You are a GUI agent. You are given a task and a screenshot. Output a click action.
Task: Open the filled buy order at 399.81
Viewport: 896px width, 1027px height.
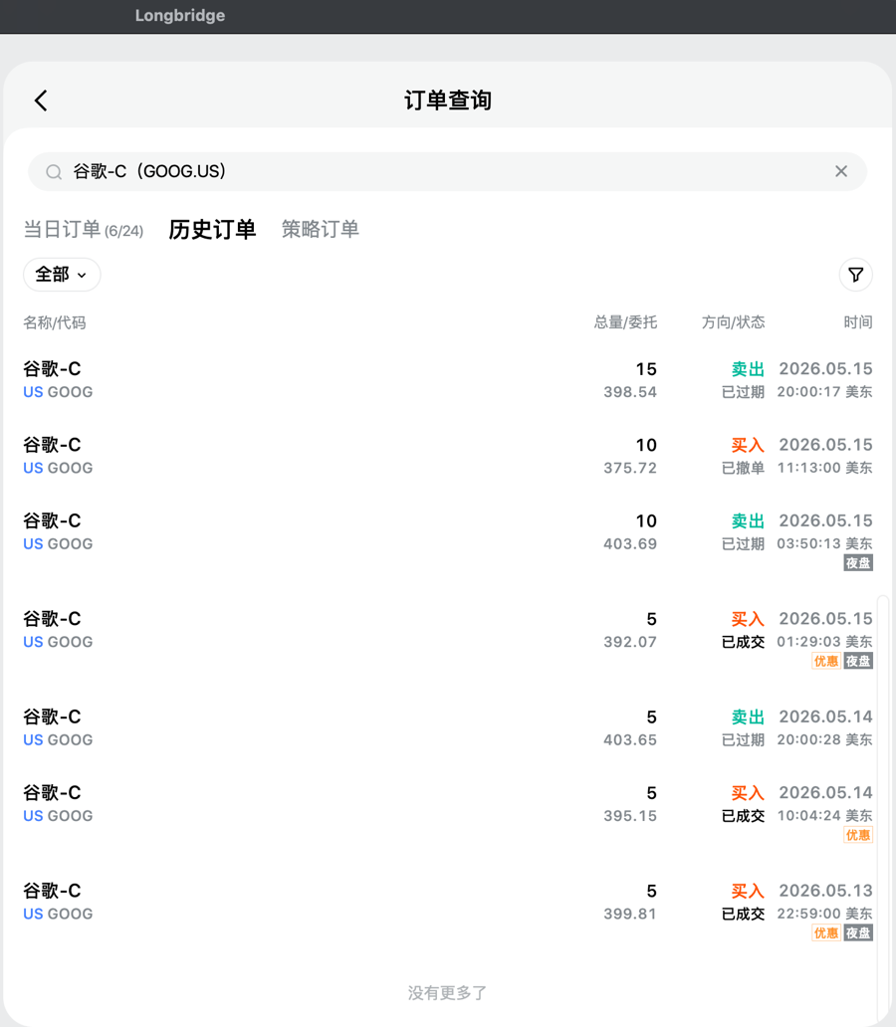448,910
